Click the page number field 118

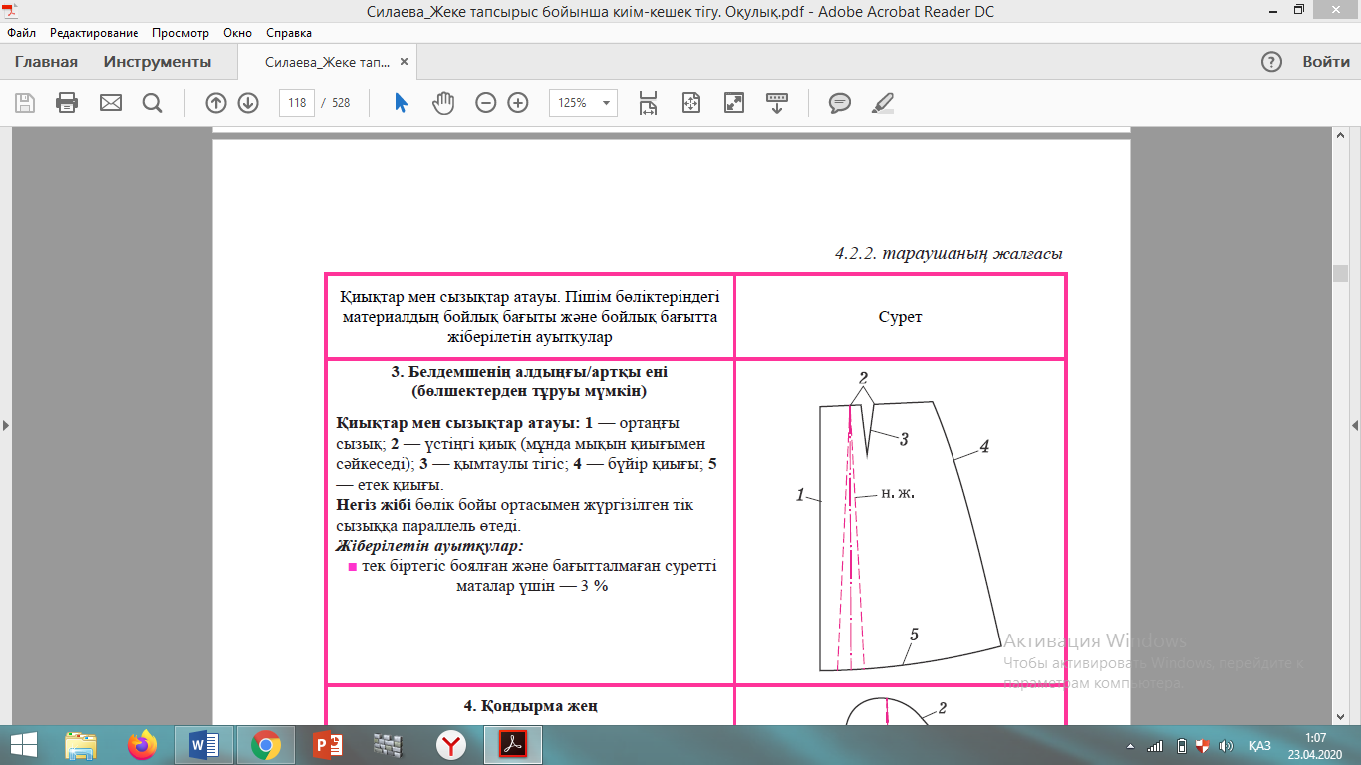click(x=297, y=103)
